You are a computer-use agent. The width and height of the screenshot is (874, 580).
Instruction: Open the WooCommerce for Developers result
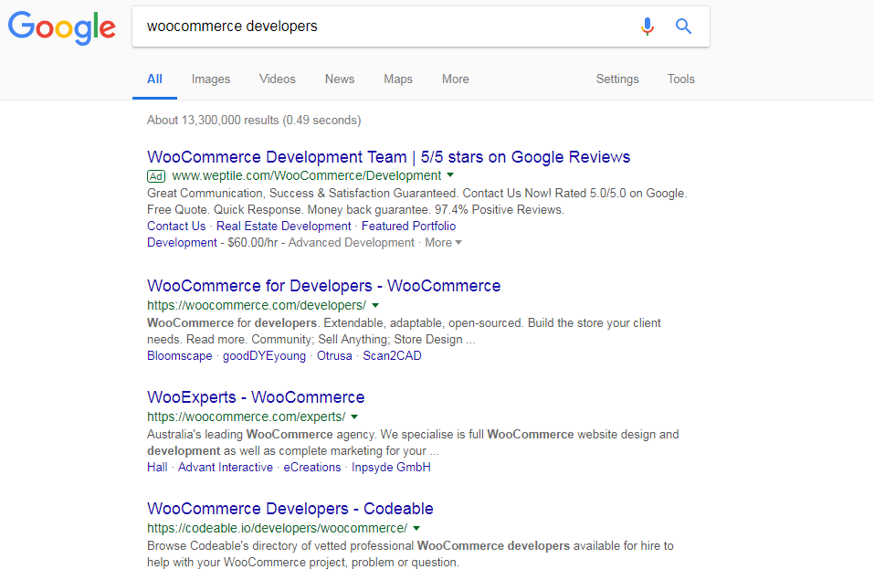pyautogui.click(x=324, y=286)
